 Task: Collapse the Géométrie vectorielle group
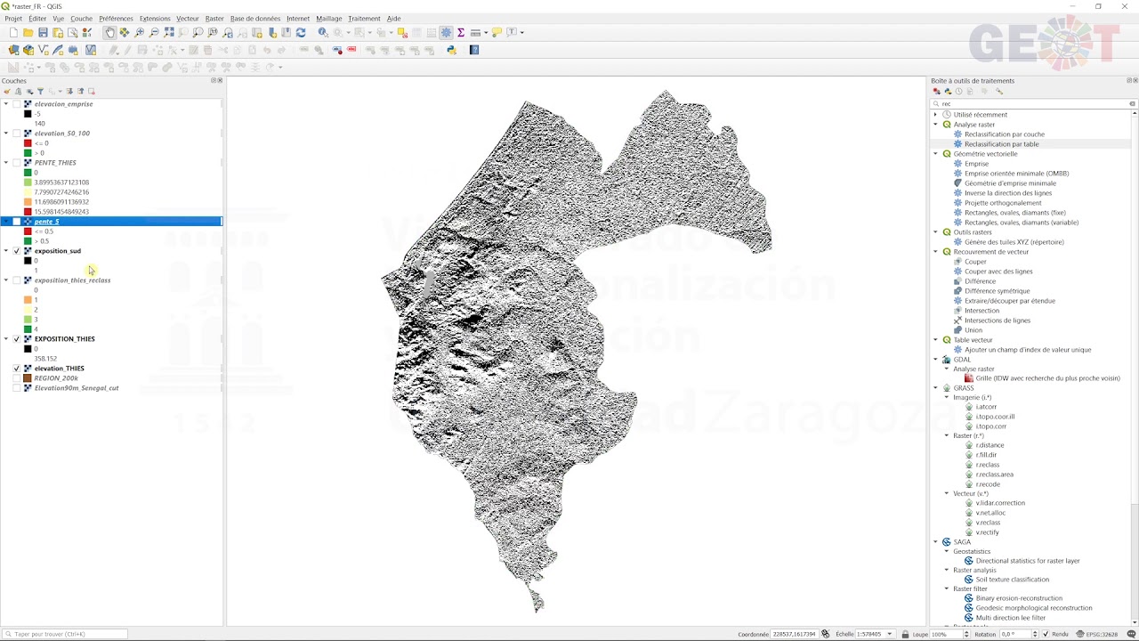click(935, 154)
